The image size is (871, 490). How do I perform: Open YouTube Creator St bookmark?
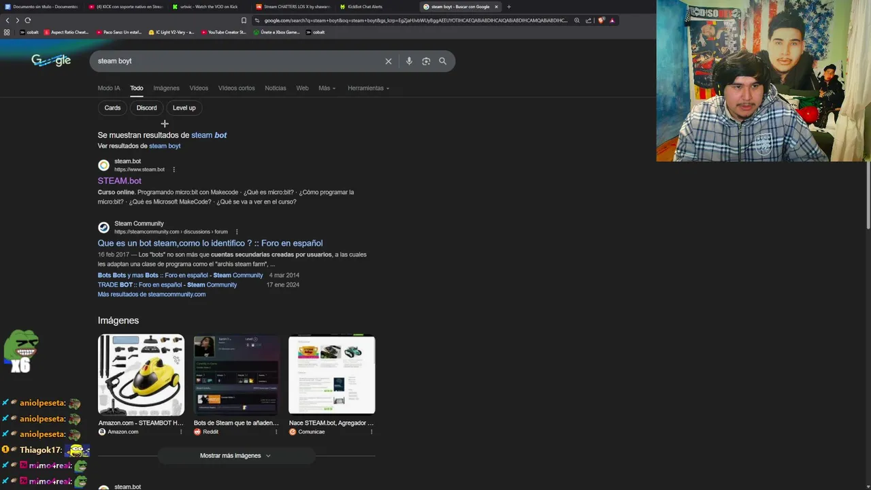[x=223, y=32]
